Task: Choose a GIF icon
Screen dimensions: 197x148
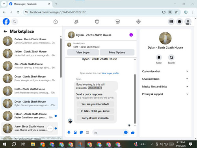Action: 87,132
